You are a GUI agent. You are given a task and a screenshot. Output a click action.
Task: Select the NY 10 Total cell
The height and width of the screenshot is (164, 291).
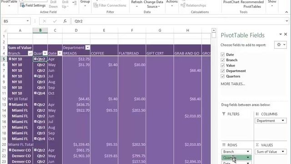coord(20,99)
